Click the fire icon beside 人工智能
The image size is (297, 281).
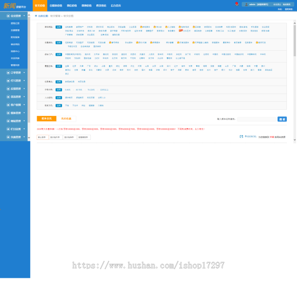coord(166,27)
